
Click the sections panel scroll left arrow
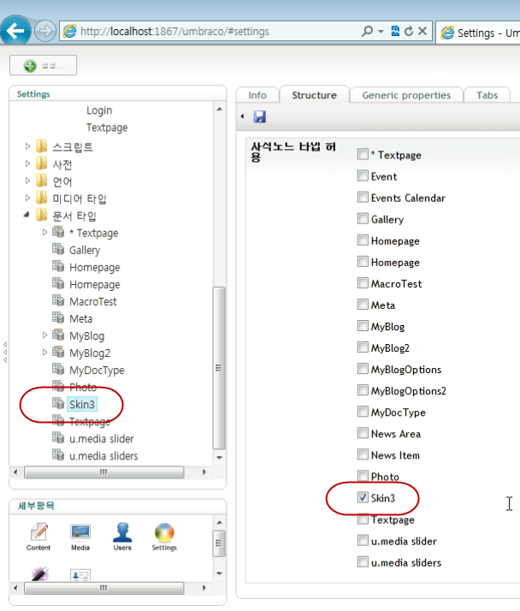(15, 588)
